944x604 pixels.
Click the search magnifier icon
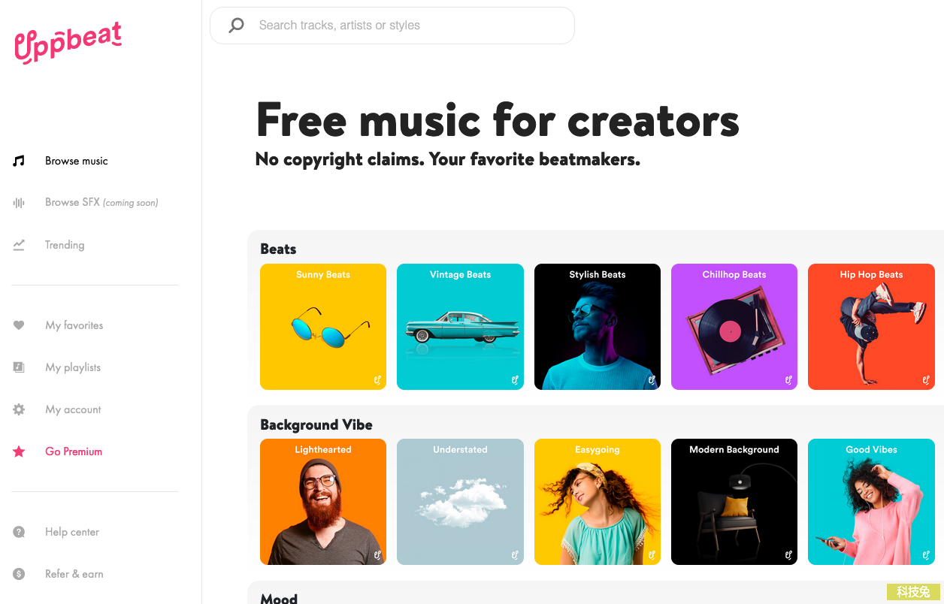237,26
